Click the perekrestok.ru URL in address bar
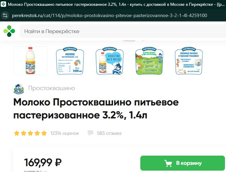226x172 pixels. 110,15
